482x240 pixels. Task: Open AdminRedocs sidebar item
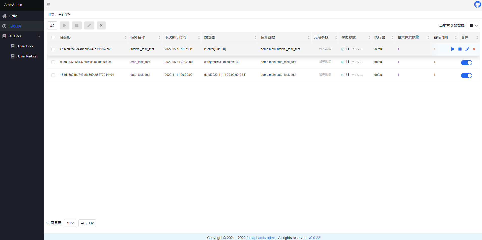pos(22,56)
